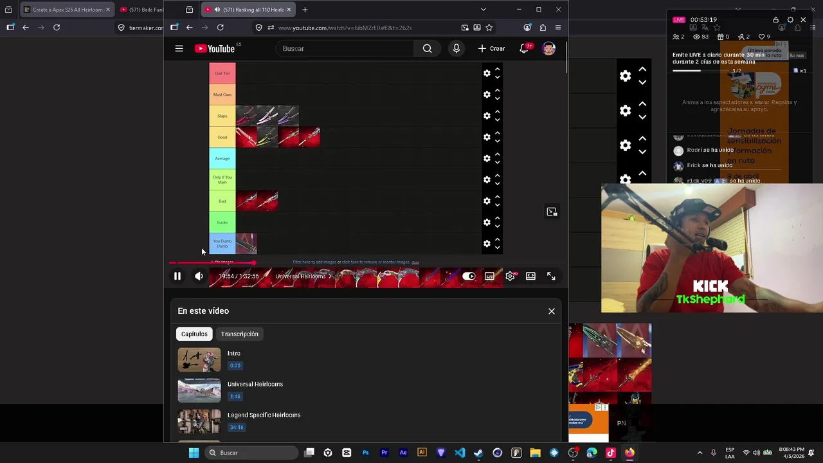Click the viewers eye count 83
Viewport: 823px width, 463px height.
701,37
